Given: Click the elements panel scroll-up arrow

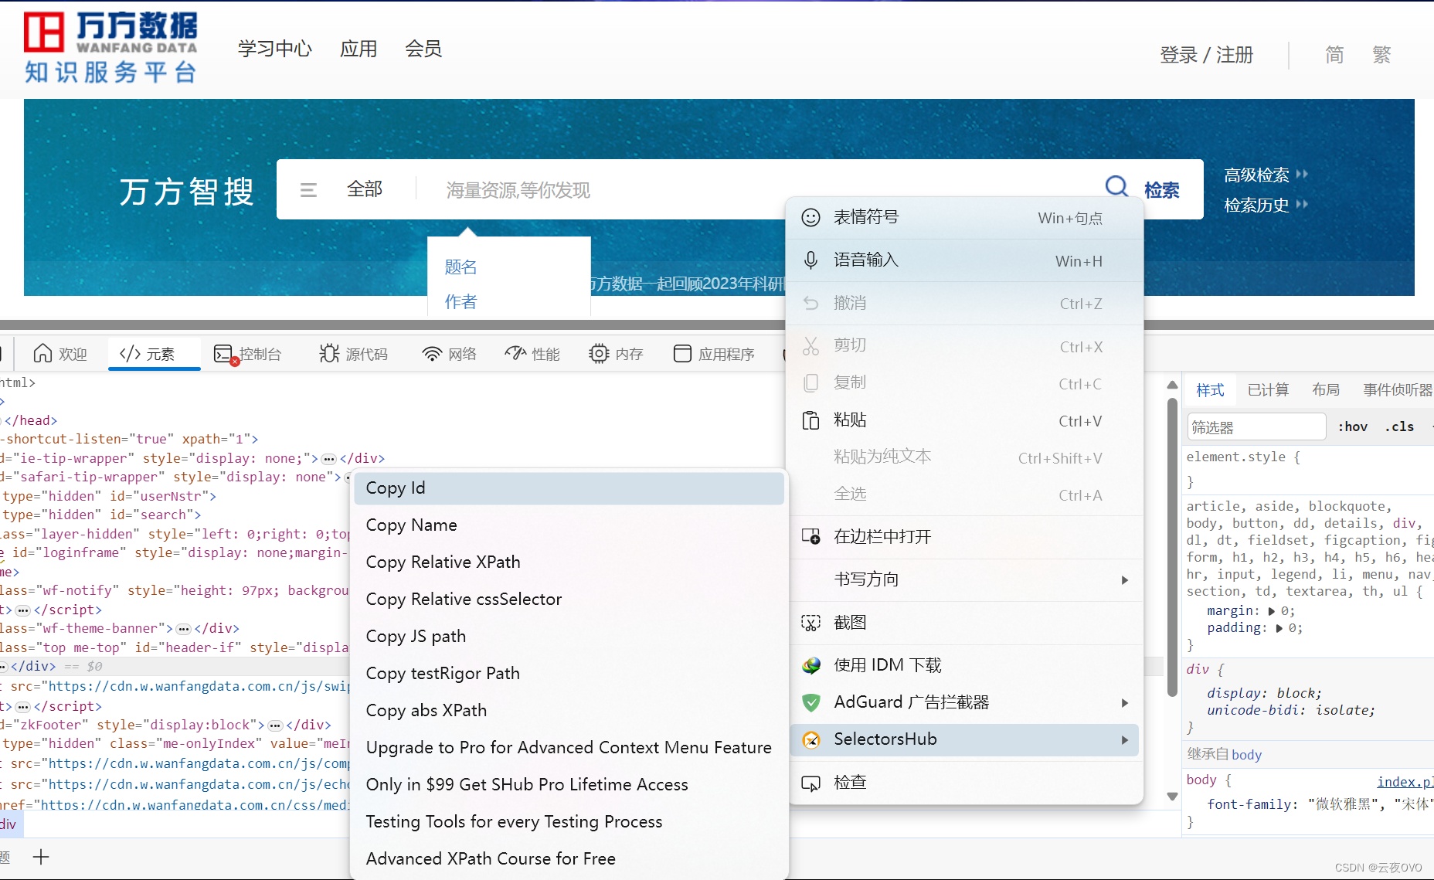Looking at the screenshot, I should tap(1172, 385).
